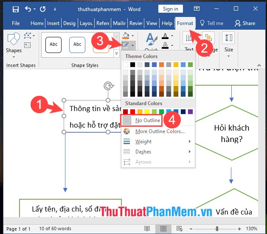Pick the dark red standard color swatch
Viewport: 267px width, 234px height.
(126, 112)
